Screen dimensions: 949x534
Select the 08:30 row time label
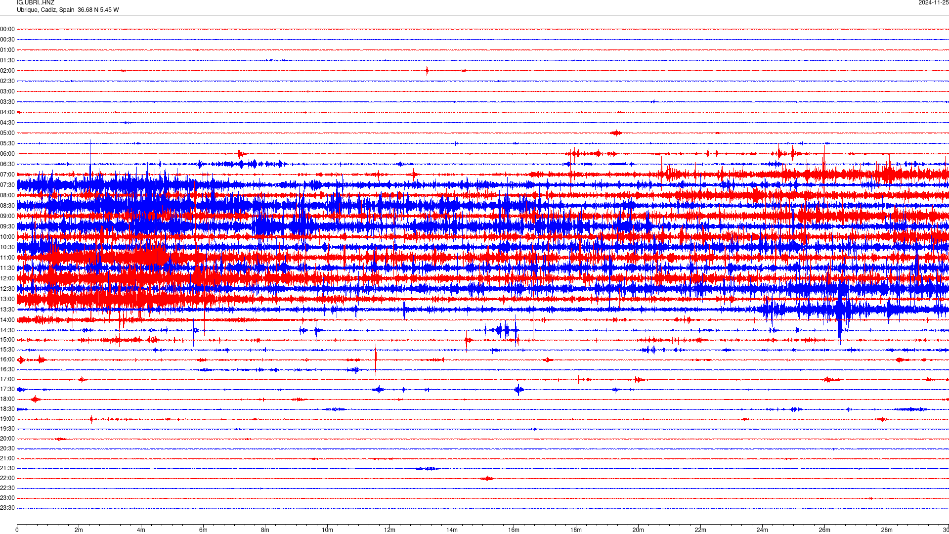coord(7,206)
